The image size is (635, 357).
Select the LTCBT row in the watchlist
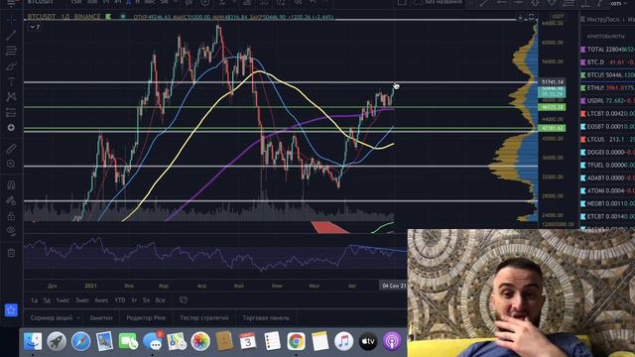tap(607, 114)
